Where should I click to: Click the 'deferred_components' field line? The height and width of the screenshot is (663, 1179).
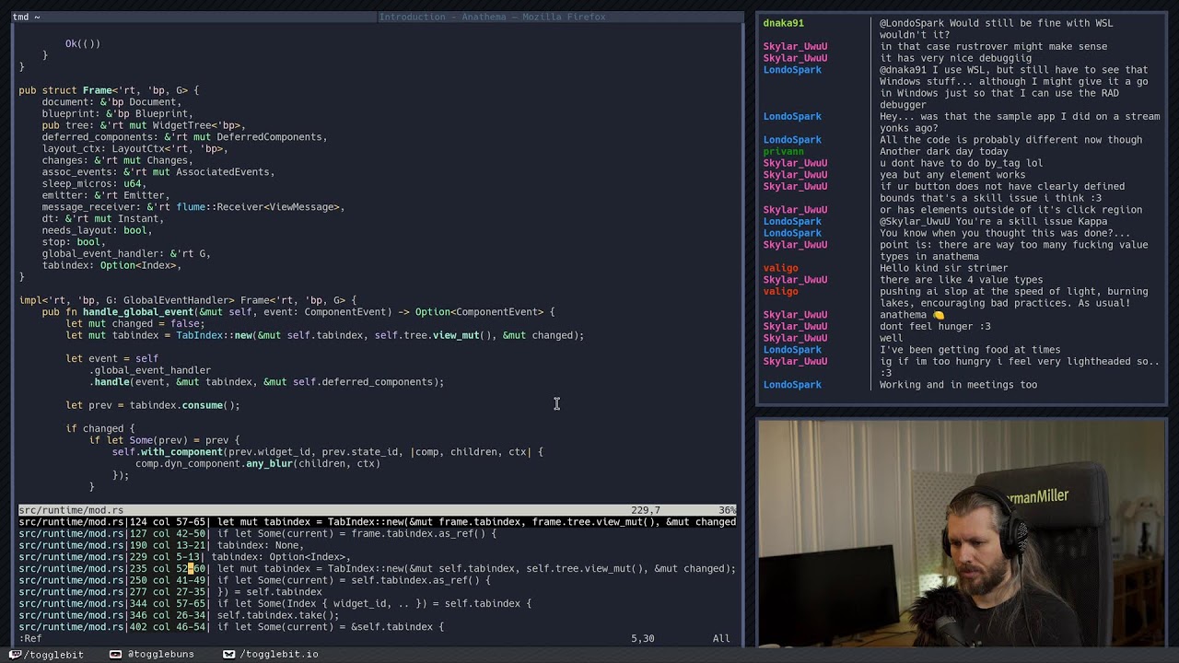[184, 137]
